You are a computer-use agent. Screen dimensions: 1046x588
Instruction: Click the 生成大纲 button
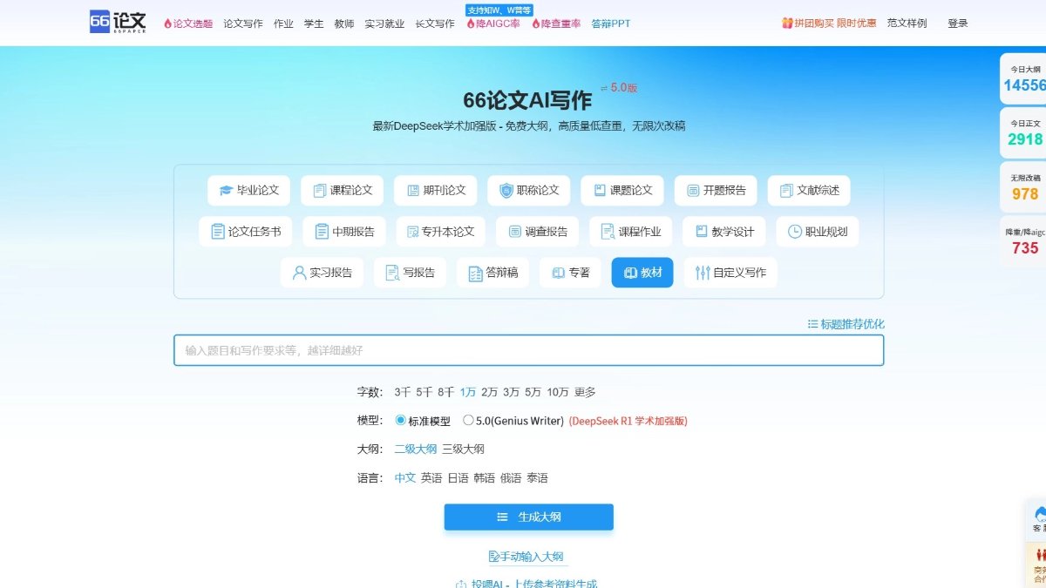coord(528,517)
